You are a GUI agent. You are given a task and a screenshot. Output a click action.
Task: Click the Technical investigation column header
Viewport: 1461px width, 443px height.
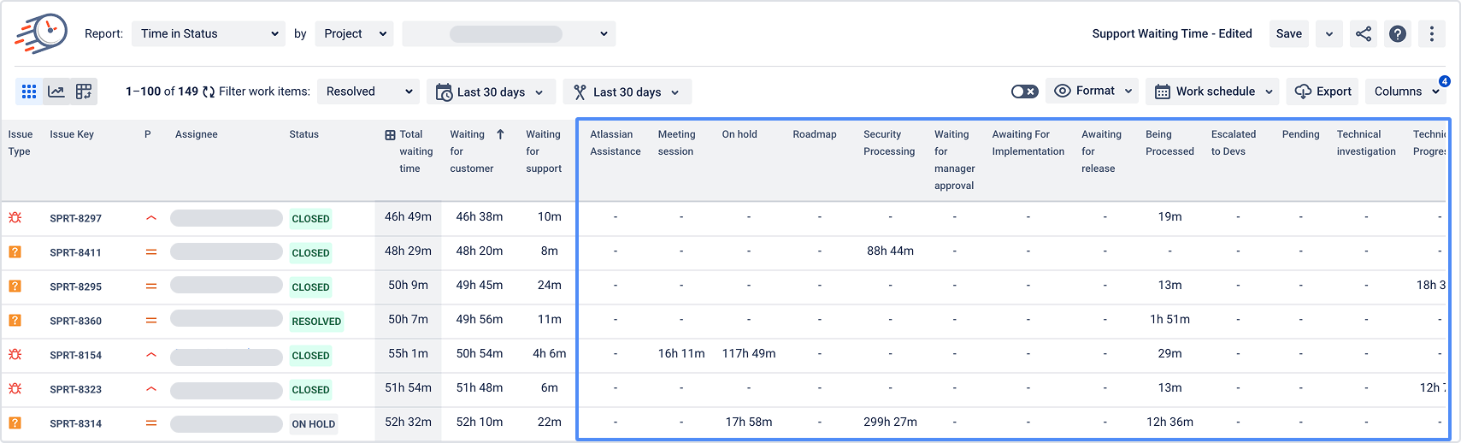[1366, 143]
